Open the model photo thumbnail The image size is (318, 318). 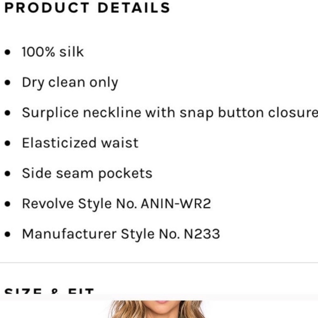pos(157,309)
